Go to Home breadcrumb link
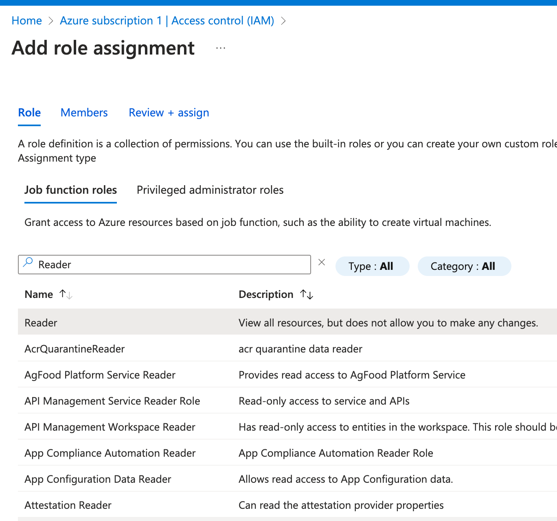Viewport: 557px width, 521px height. [27, 21]
